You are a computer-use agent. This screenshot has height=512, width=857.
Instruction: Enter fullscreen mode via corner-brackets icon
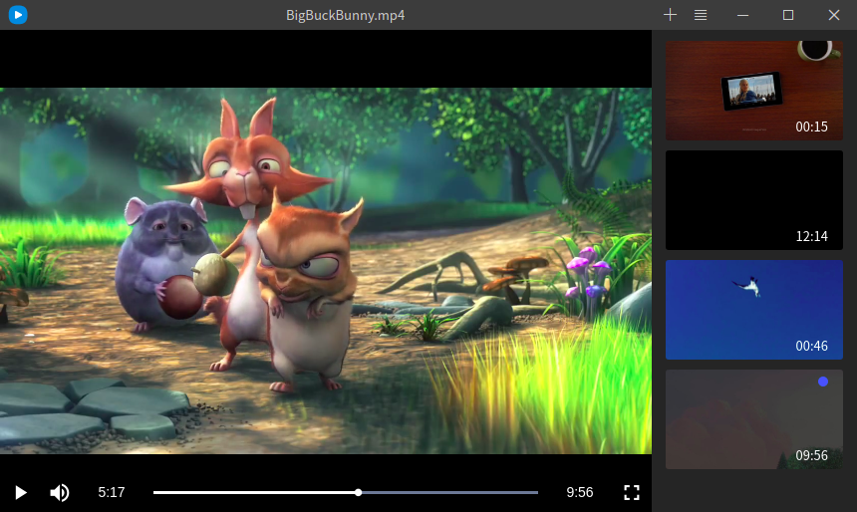[631, 492]
